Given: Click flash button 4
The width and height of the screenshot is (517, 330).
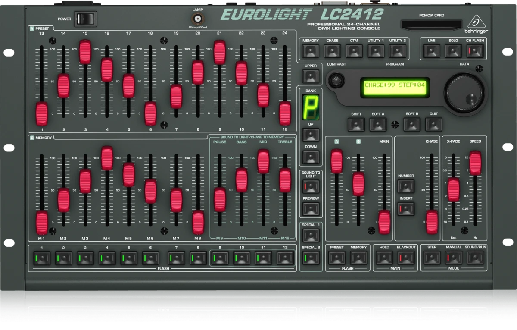Looking at the screenshot, I should [x=107, y=258].
